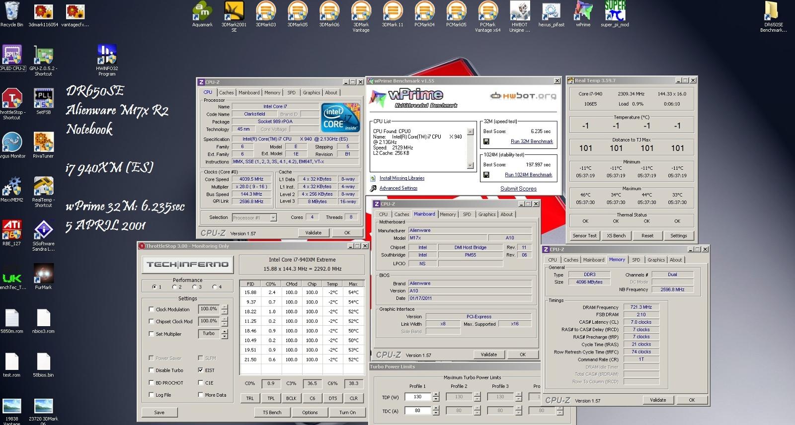Click Run 32M Benchmark link

point(532,142)
